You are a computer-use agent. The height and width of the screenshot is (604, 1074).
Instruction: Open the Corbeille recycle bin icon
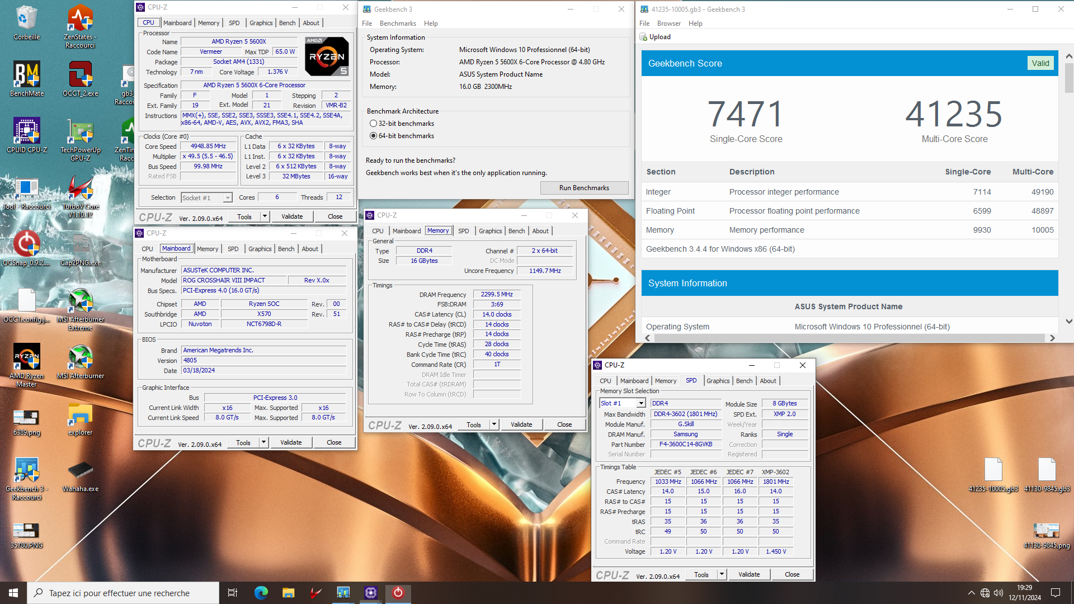point(26,22)
